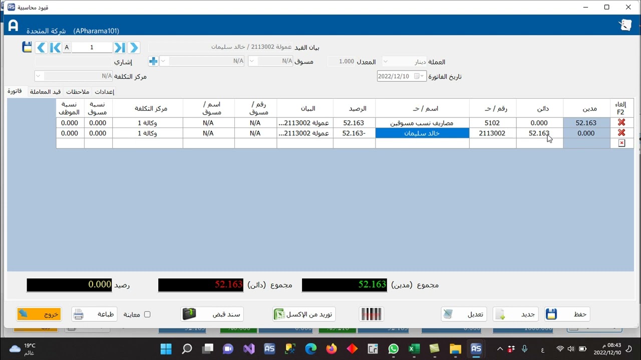Delete the 5102 row with its red X
The image size is (641, 360).
click(x=621, y=122)
